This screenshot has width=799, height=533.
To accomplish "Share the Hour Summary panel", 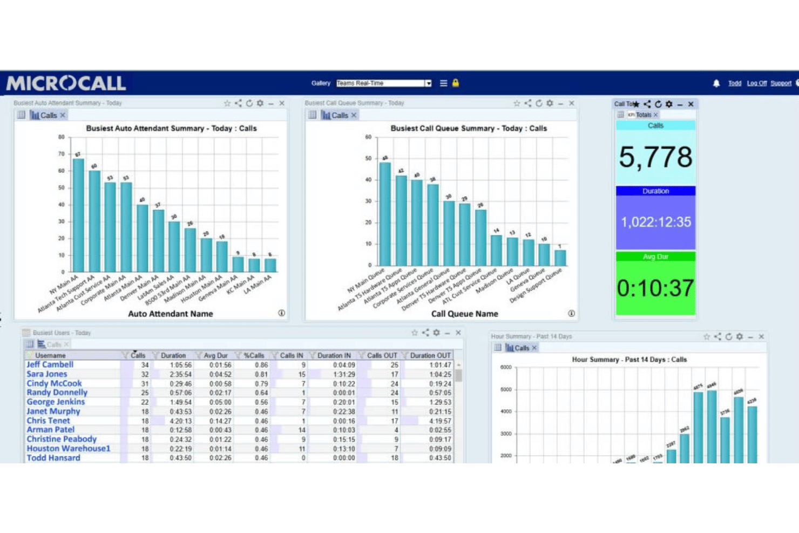I will point(717,336).
